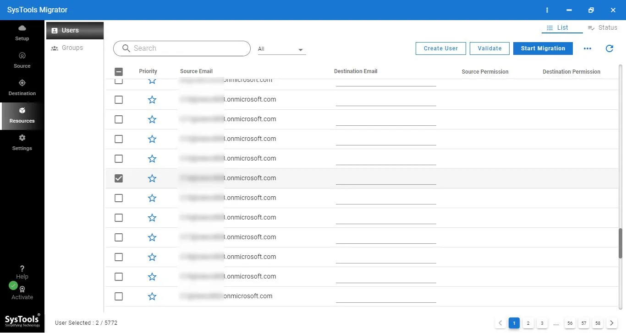Go to the Source section icon

click(x=22, y=55)
